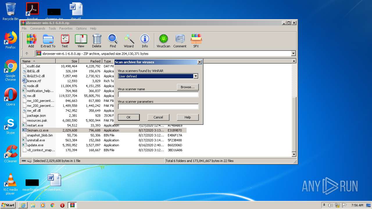
Task: Click the VirusScan toolbar icon
Action: (x=163, y=41)
